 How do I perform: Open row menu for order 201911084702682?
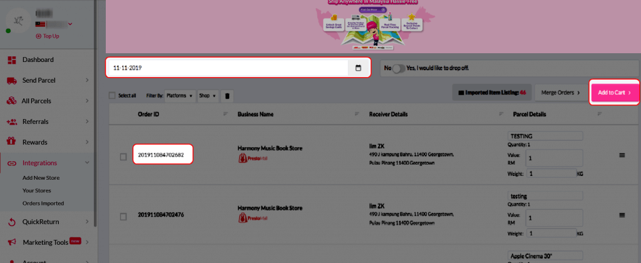(622, 155)
